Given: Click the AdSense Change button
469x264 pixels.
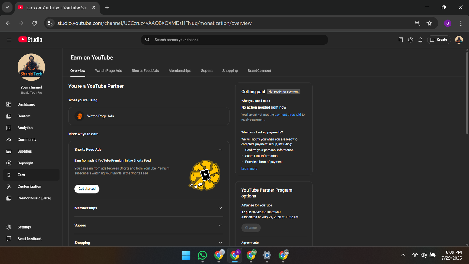Looking at the screenshot, I should pyautogui.click(x=251, y=228).
